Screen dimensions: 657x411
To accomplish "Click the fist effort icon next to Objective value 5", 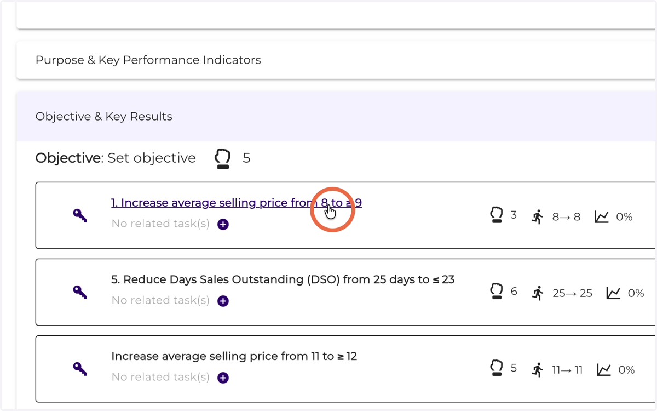I will pos(223,158).
